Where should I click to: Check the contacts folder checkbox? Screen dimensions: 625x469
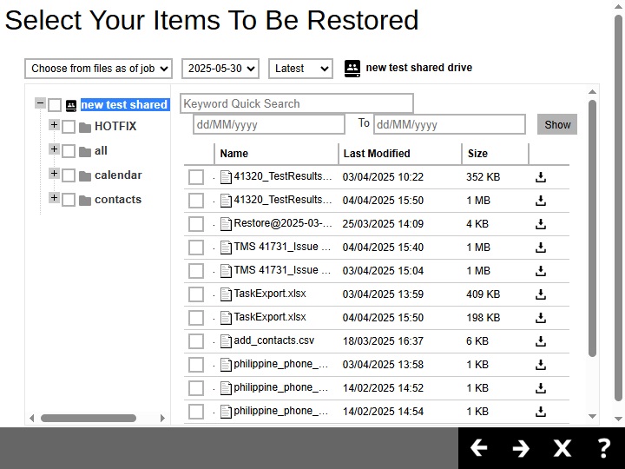69,200
